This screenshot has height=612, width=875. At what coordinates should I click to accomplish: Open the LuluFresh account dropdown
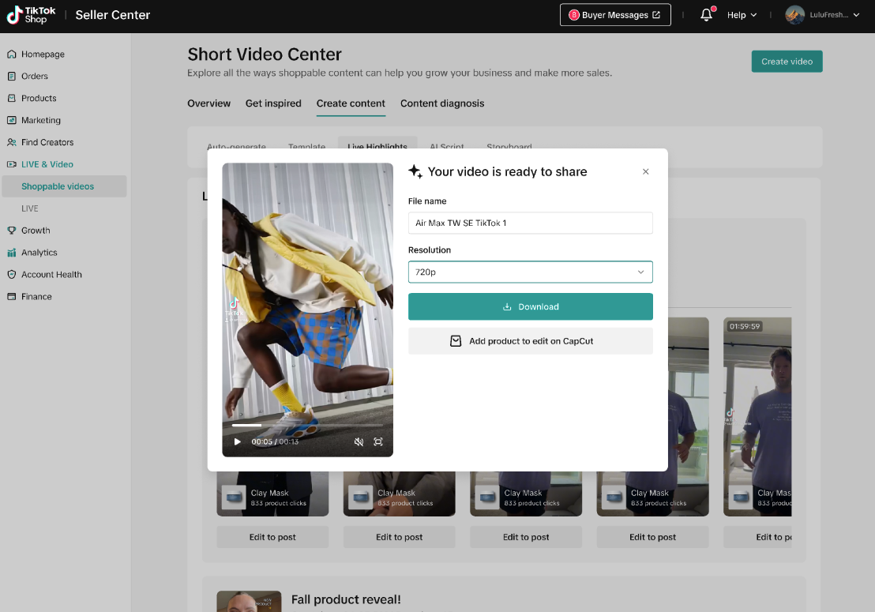(x=822, y=15)
